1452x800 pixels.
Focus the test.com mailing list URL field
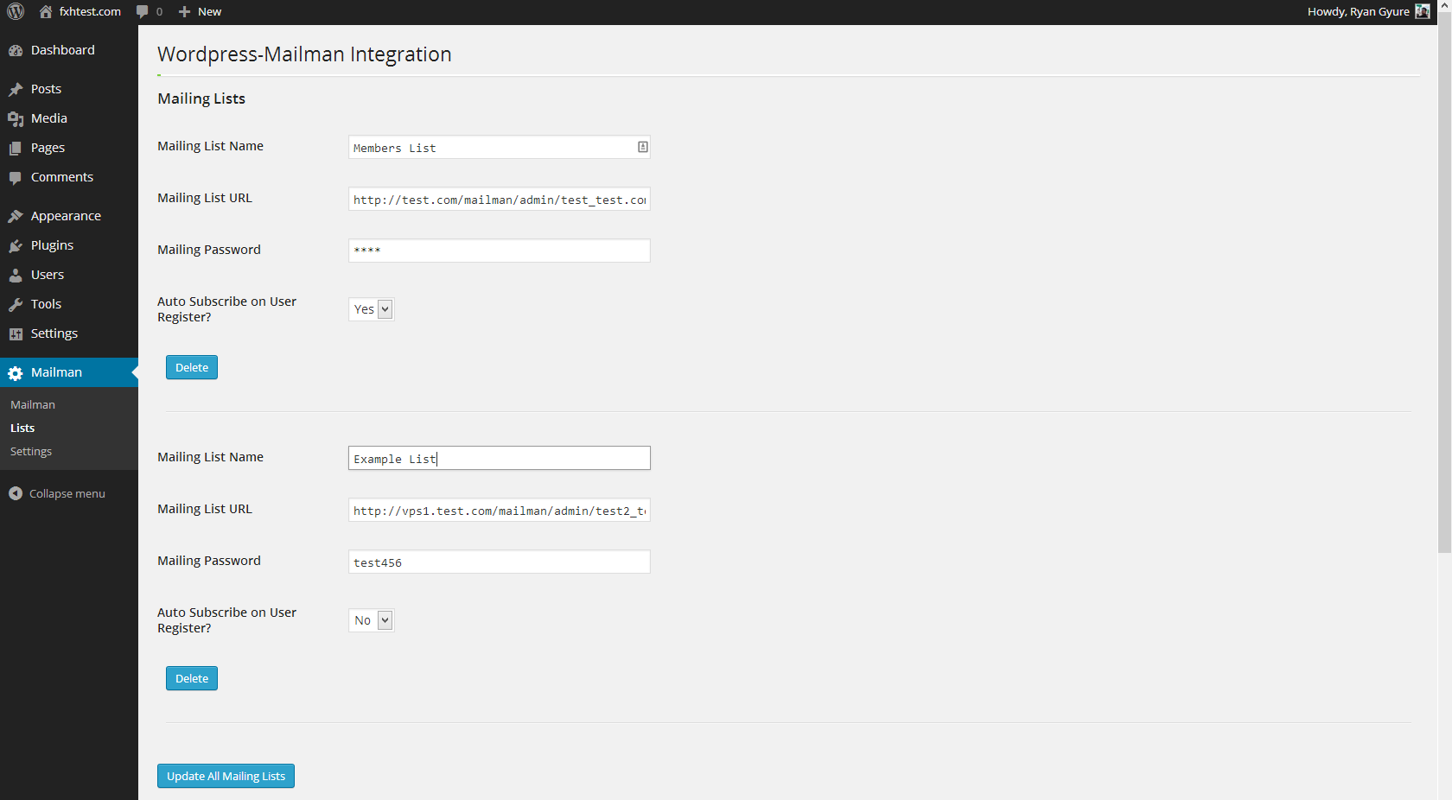[x=500, y=199]
